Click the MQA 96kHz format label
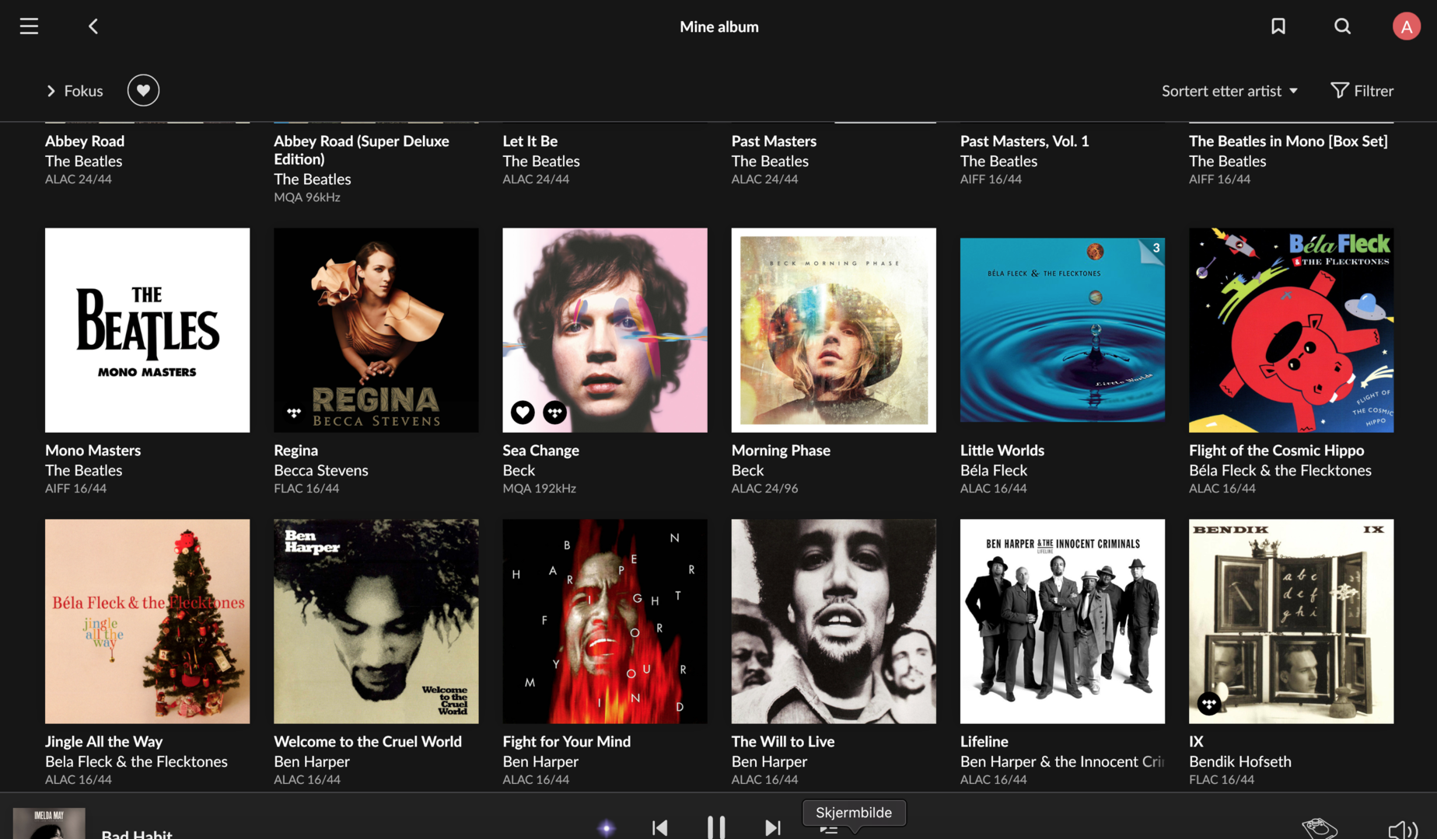Viewport: 1437px width, 839px height. click(x=307, y=197)
